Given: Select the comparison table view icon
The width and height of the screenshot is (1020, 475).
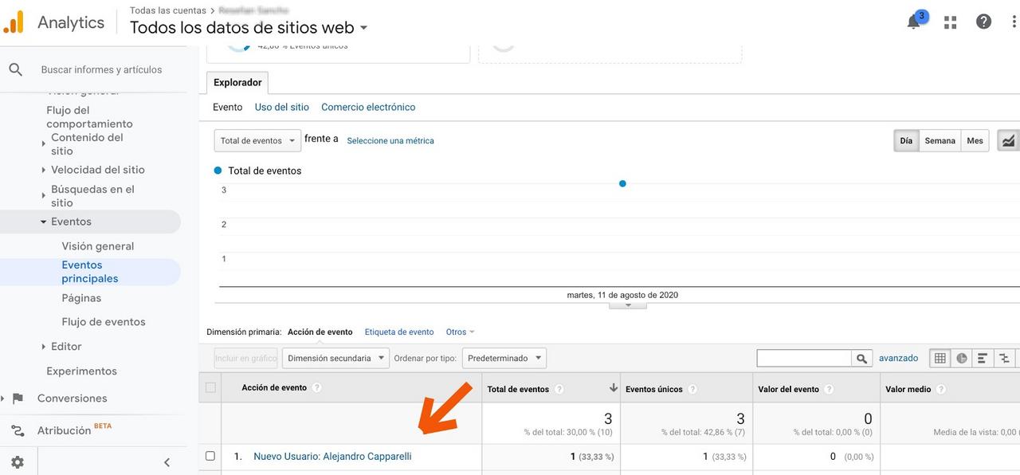Looking at the screenshot, I should [x=1002, y=358].
